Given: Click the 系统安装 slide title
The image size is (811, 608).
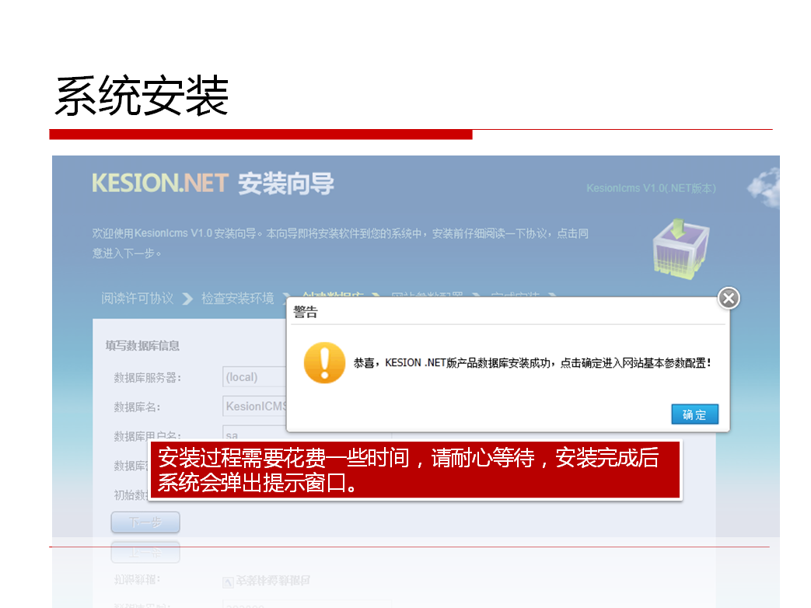Looking at the screenshot, I should pos(142,96).
